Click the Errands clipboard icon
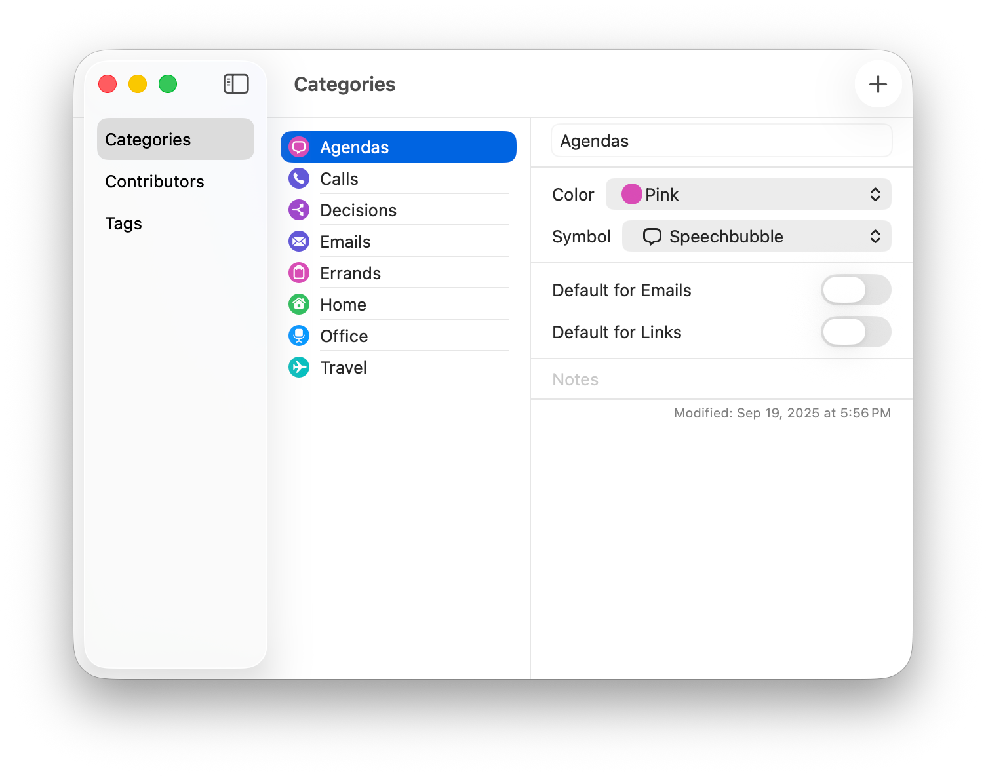986x776 pixels. (x=299, y=273)
